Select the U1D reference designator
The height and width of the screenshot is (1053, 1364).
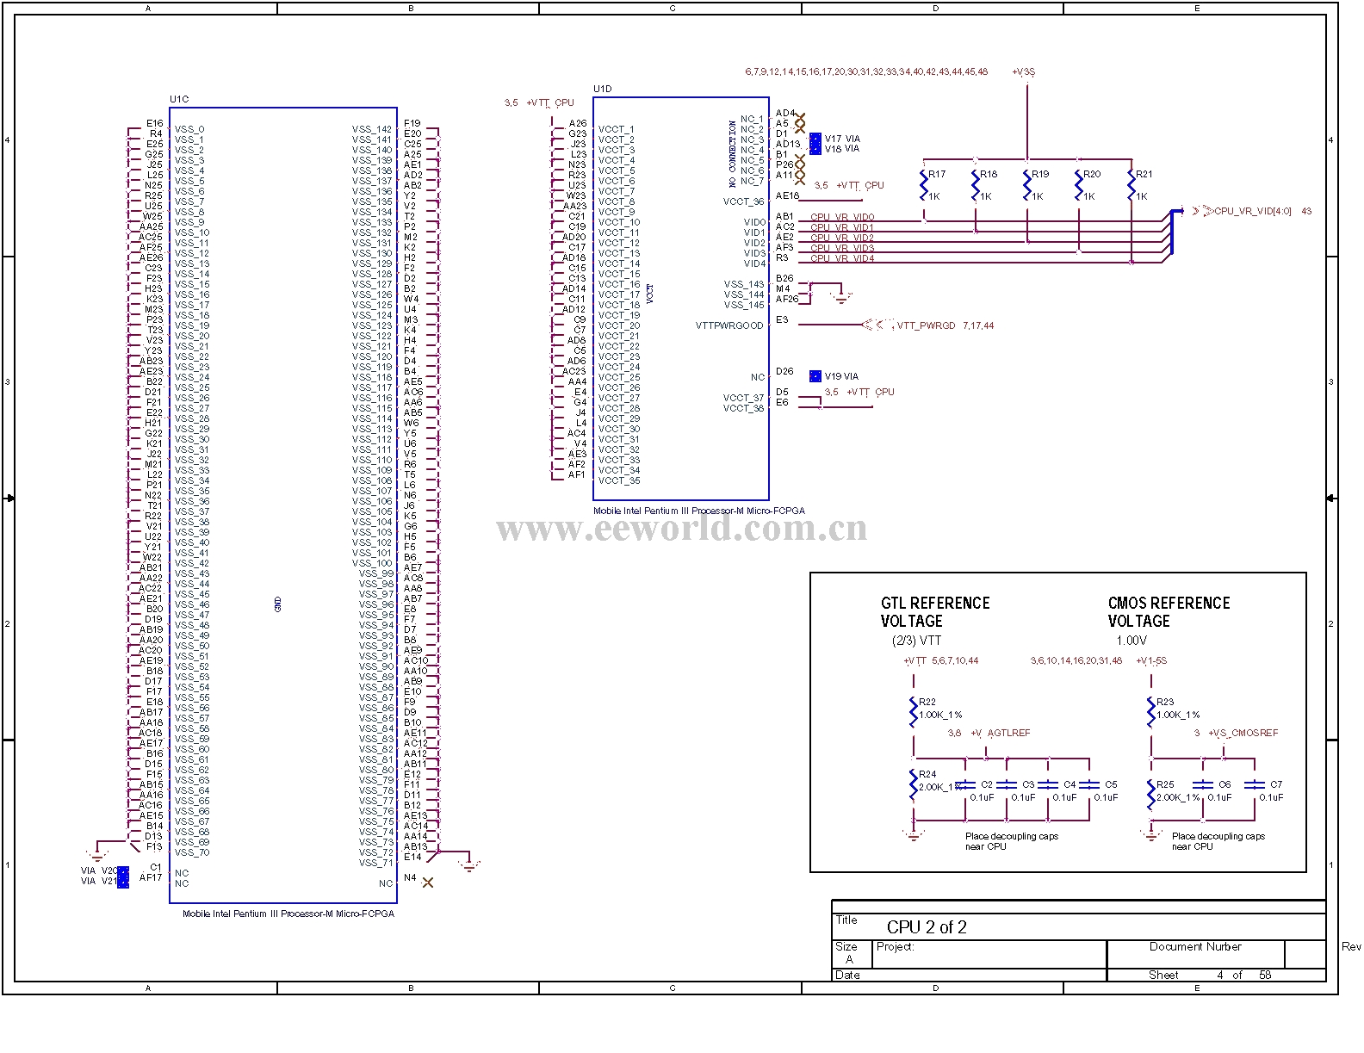(603, 89)
